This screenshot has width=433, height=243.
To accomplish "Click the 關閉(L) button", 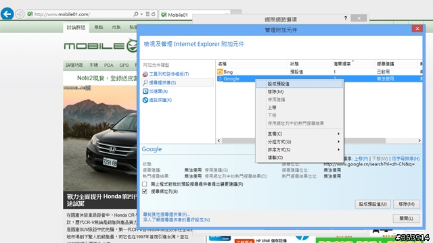I will pos(407,219).
